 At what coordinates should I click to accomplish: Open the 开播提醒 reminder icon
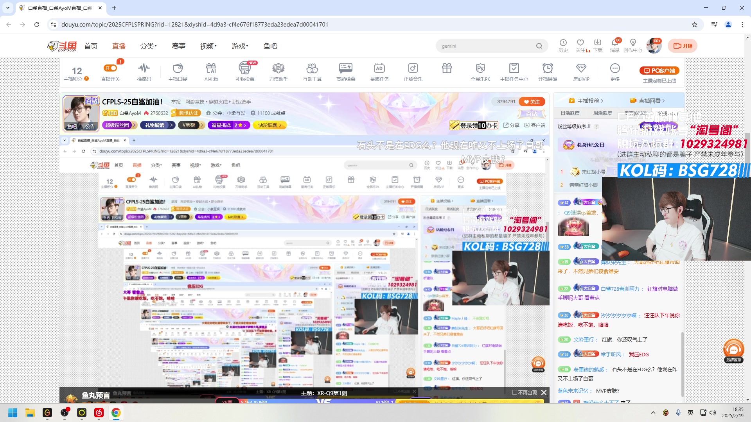click(x=548, y=72)
